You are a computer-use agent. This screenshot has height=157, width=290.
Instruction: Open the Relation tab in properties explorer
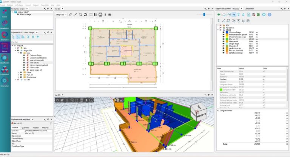click(x=36, y=128)
